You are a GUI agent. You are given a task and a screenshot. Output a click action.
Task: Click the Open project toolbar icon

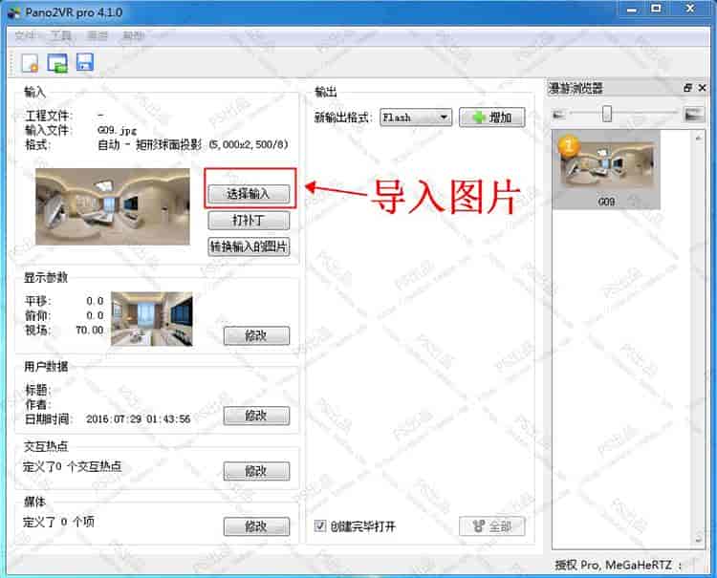[57, 63]
